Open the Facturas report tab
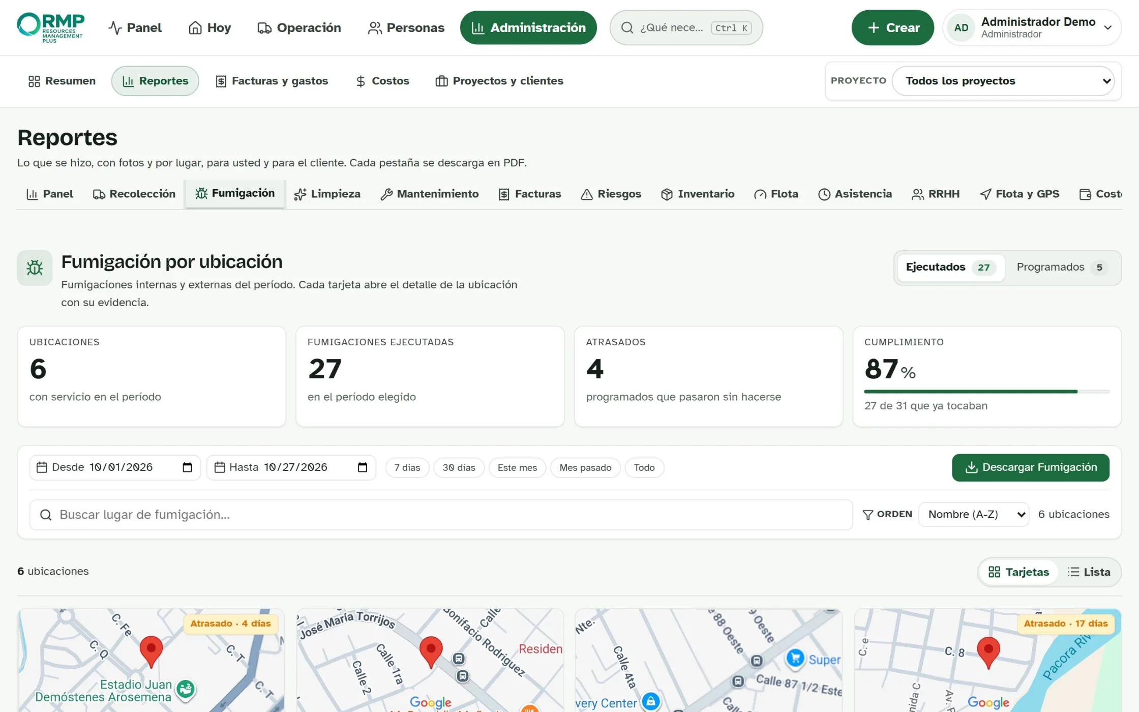The width and height of the screenshot is (1139, 712). (530, 194)
